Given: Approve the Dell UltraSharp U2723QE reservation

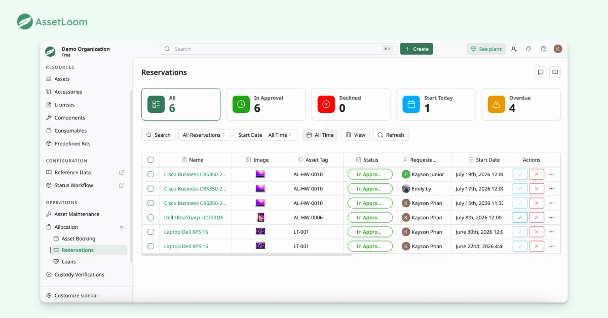Looking at the screenshot, I should 520,217.
